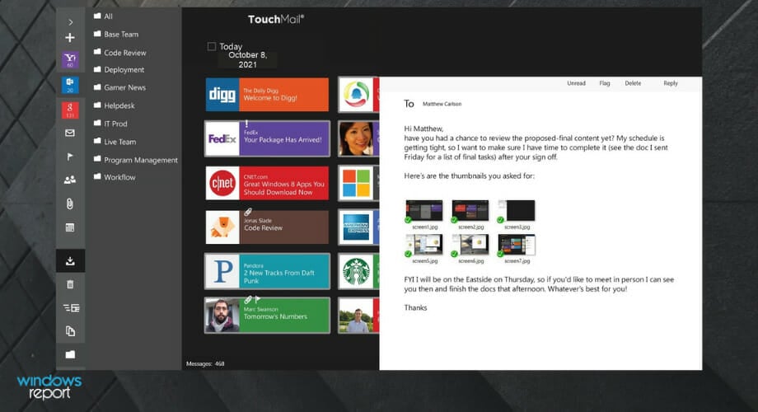
Task: Open Jonas Slade's Code Review message
Action: pyautogui.click(x=267, y=227)
